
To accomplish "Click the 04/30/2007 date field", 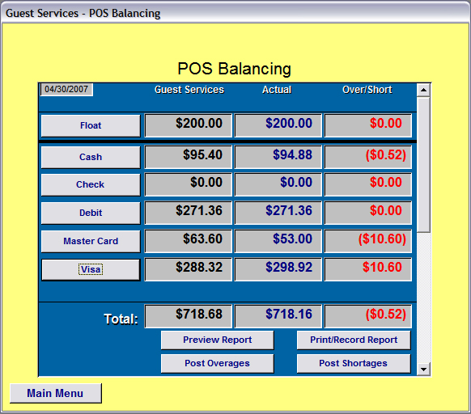I will pyautogui.click(x=66, y=90).
